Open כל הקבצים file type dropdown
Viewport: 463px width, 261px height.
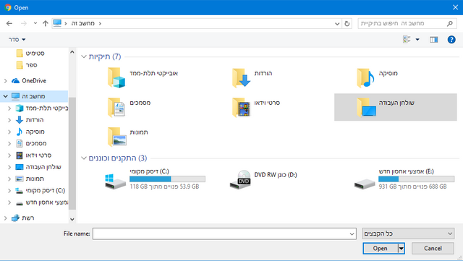(408, 234)
